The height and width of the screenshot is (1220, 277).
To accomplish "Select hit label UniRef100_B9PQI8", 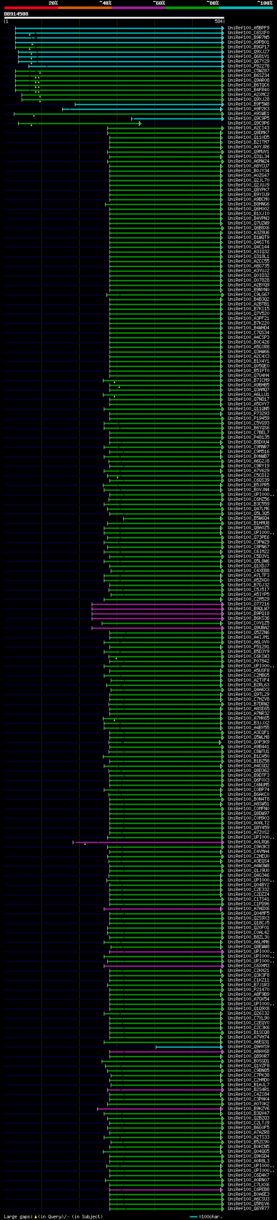I will pos(248,613).
